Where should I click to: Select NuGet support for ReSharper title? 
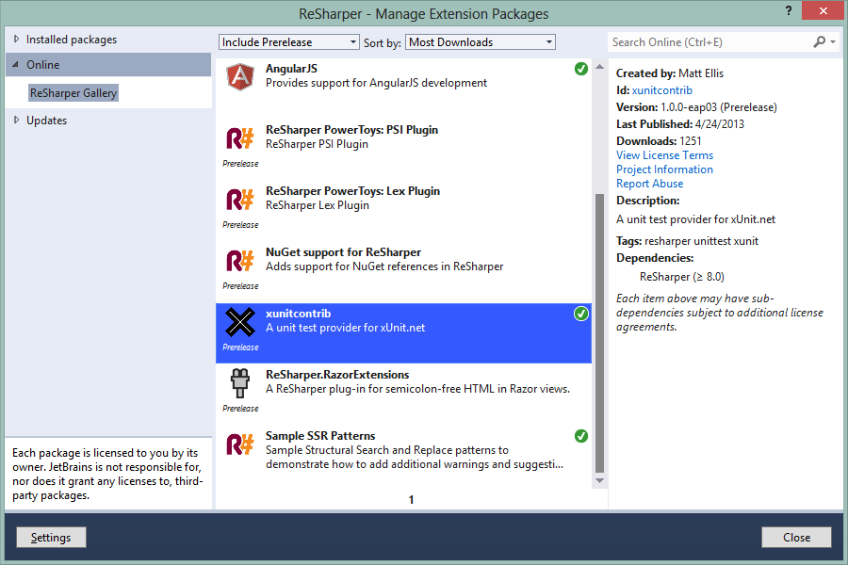[343, 252]
